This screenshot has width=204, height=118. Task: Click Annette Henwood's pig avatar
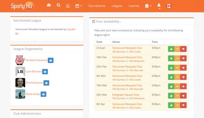point(20,60)
